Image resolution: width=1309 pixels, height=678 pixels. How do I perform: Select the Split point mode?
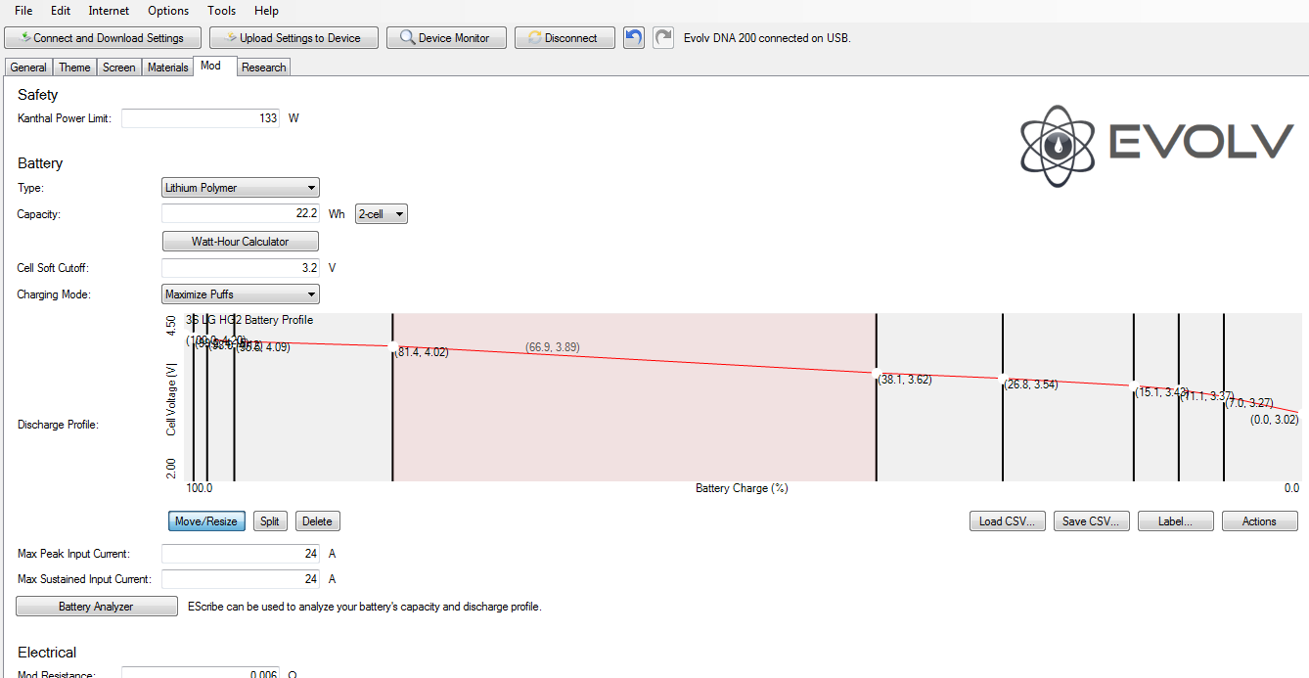(270, 521)
